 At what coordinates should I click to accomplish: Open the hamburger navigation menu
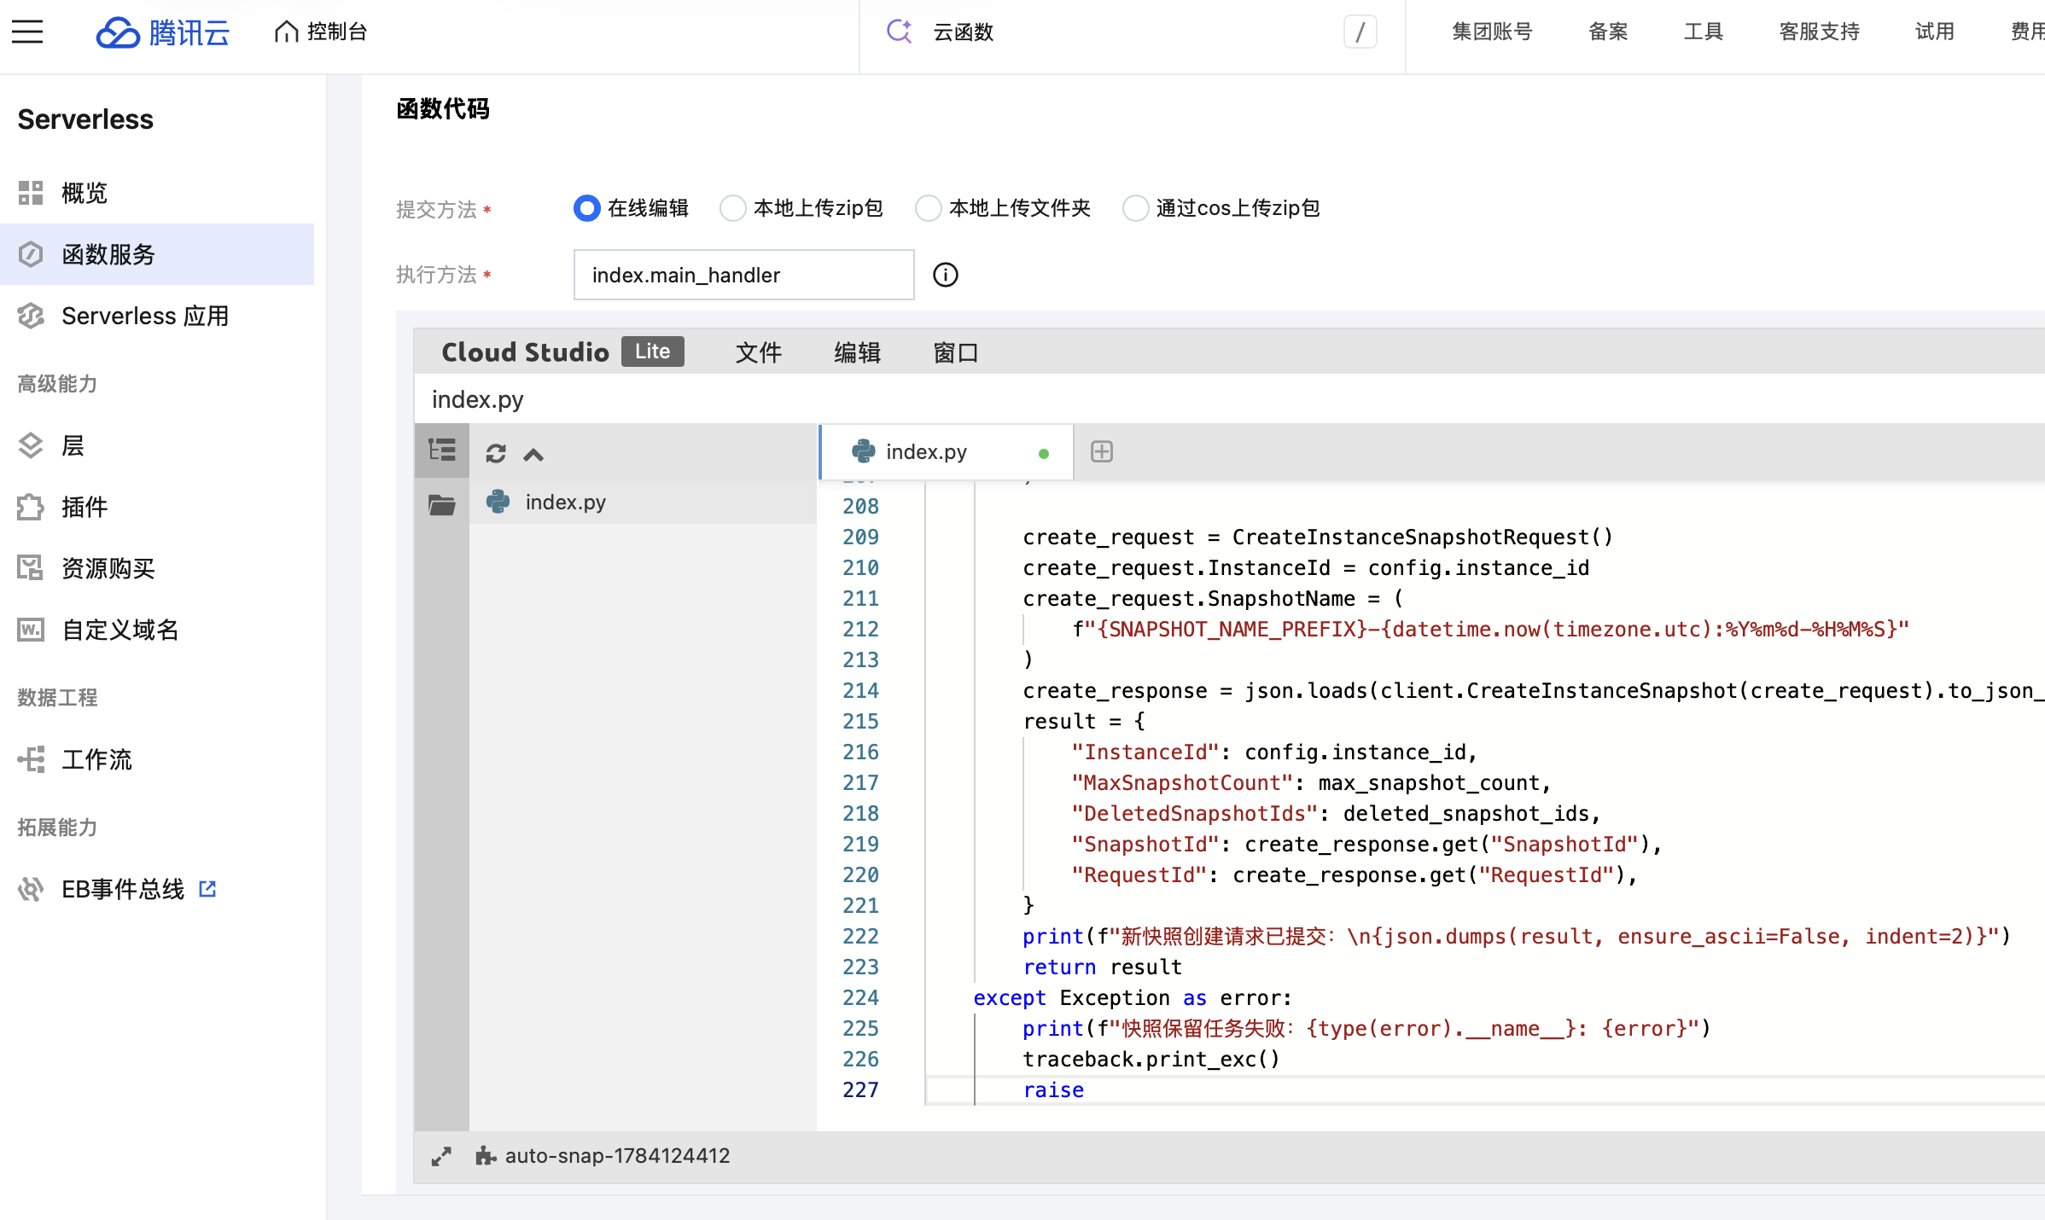point(27,32)
